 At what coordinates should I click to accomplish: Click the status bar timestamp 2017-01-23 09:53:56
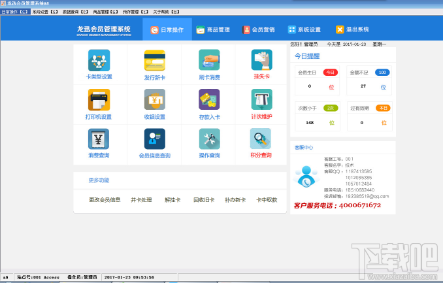click(x=129, y=277)
